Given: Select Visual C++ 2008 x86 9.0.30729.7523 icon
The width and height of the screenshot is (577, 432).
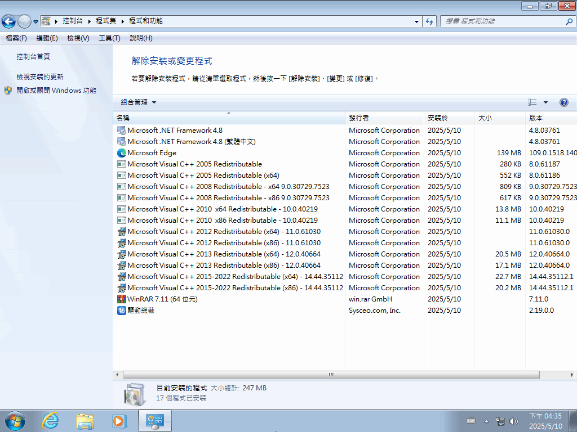Looking at the screenshot, I should pyautogui.click(x=122, y=198).
